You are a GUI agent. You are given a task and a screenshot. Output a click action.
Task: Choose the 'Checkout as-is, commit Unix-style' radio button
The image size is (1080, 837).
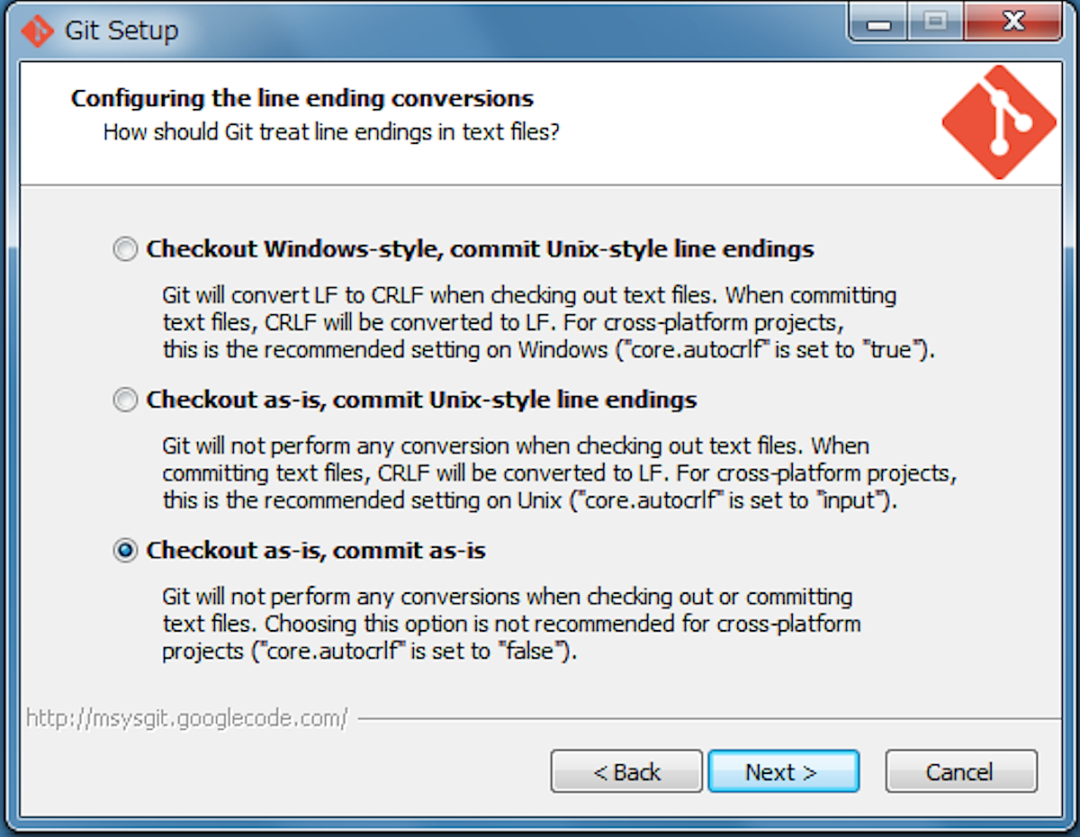126,400
